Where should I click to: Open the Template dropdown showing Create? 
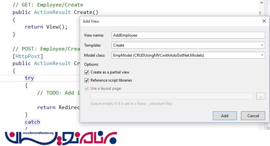point(188,45)
